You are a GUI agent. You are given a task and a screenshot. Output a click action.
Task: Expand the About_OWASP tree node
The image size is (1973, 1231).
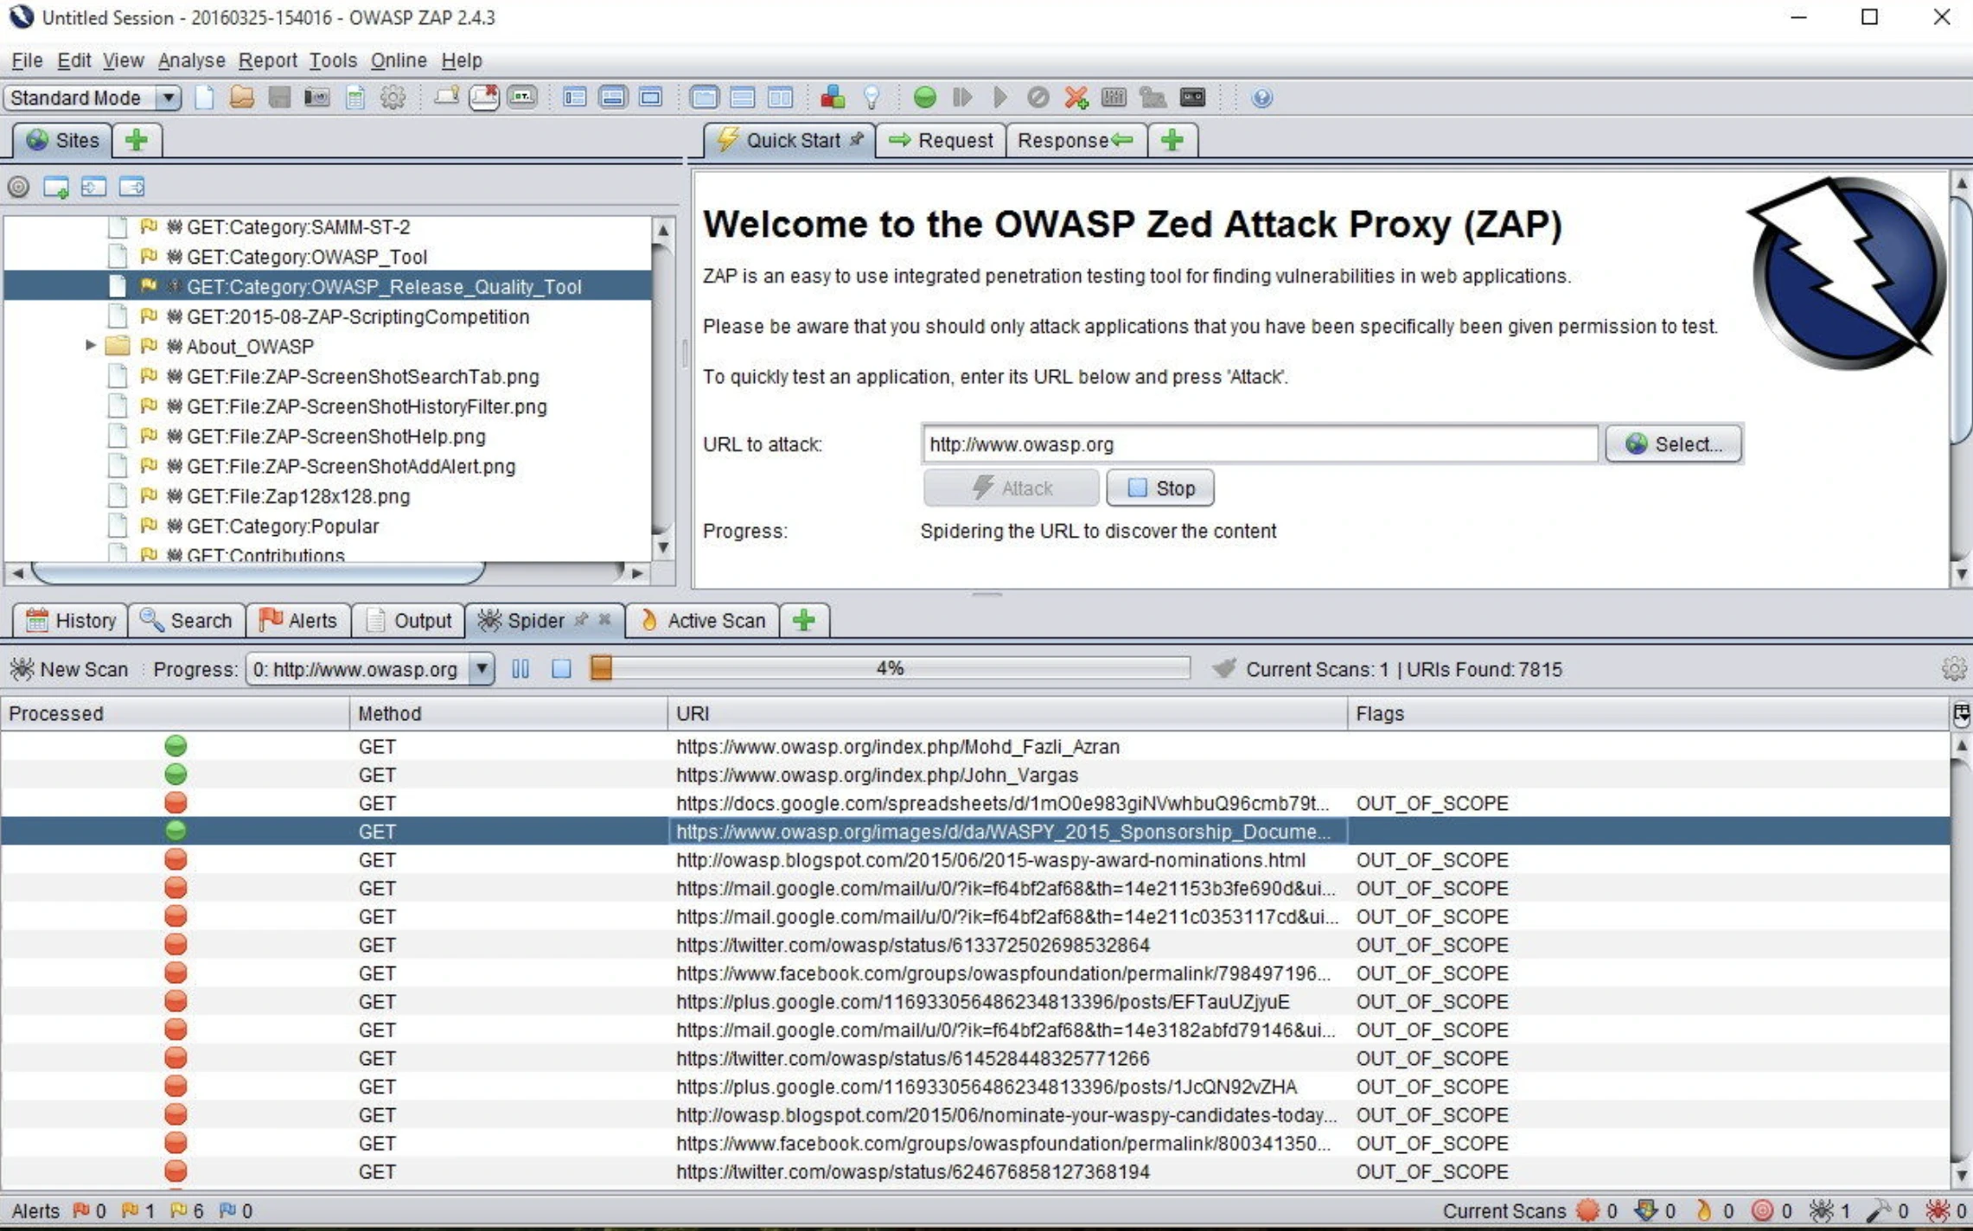tap(91, 346)
